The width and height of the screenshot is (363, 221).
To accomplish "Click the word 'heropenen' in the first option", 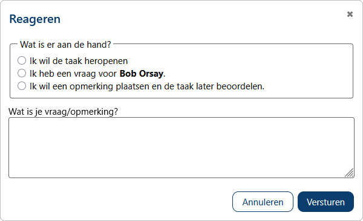I will point(106,61).
